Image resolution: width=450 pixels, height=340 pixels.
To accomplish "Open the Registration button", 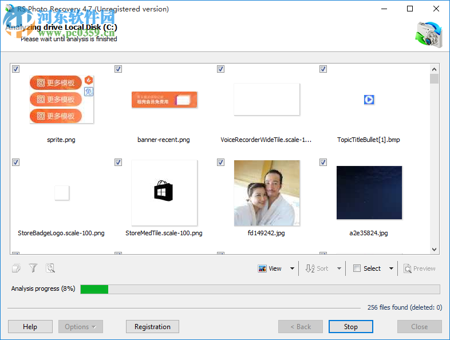I will [152, 326].
